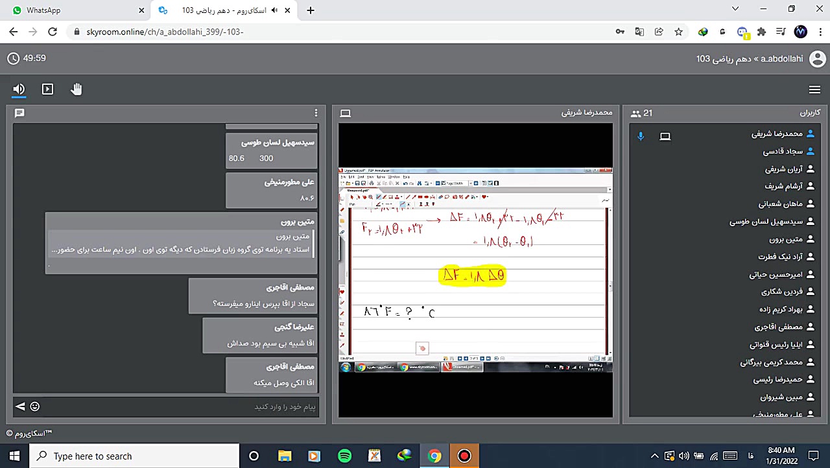
Task: Go back to the previous page
Action: coord(14,32)
